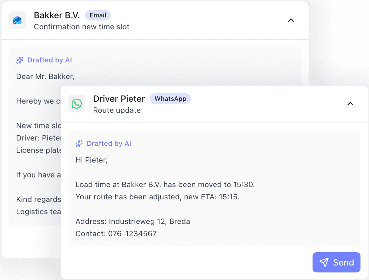This screenshot has width=369, height=280.
Task: Click 'Drafted by AI' label in WhatsApp card
Action: [109, 143]
